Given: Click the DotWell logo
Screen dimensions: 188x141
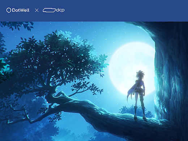Looking at the screenshot, I should pyautogui.click(x=18, y=10).
